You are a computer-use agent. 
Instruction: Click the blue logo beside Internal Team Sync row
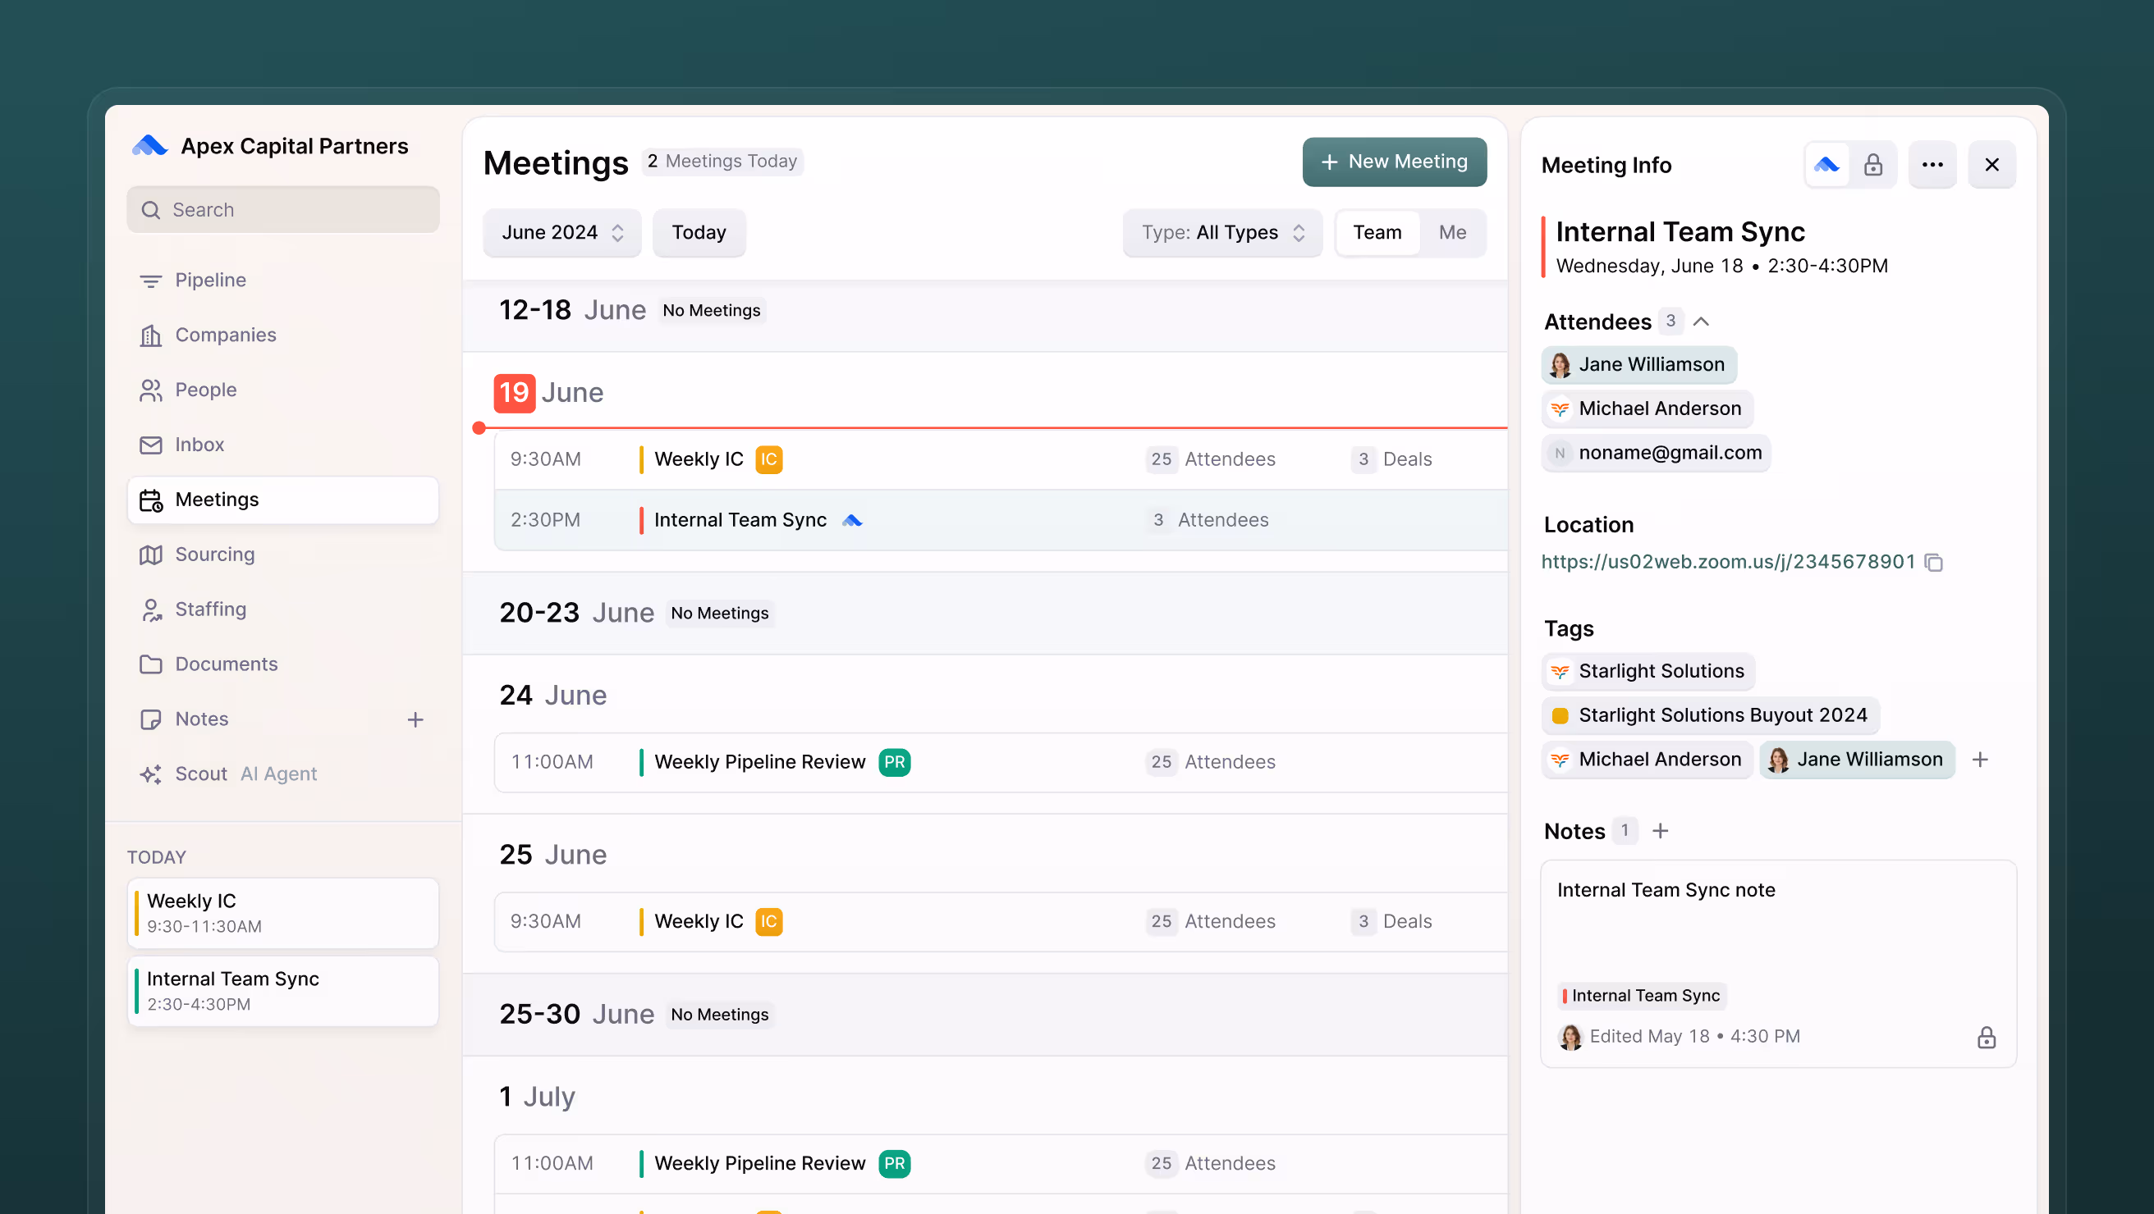852,521
